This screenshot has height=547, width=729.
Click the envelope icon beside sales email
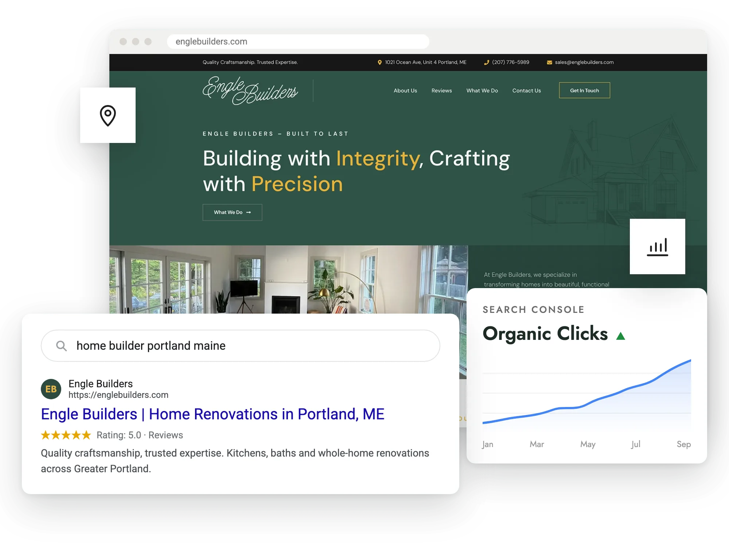549,62
